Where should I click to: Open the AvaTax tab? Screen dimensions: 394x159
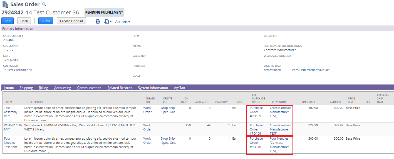179,88
